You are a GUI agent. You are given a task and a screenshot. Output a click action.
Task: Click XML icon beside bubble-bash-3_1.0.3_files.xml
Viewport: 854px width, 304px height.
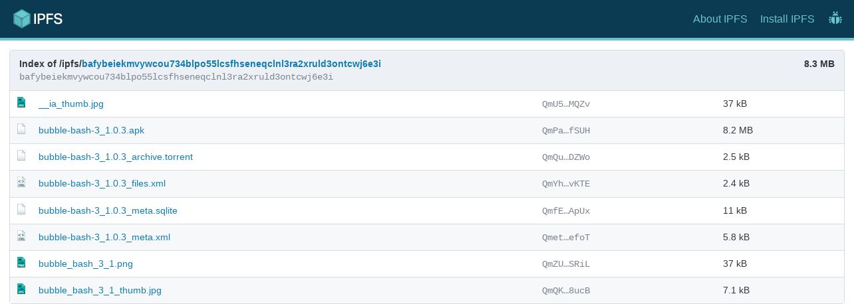(21, 183)
